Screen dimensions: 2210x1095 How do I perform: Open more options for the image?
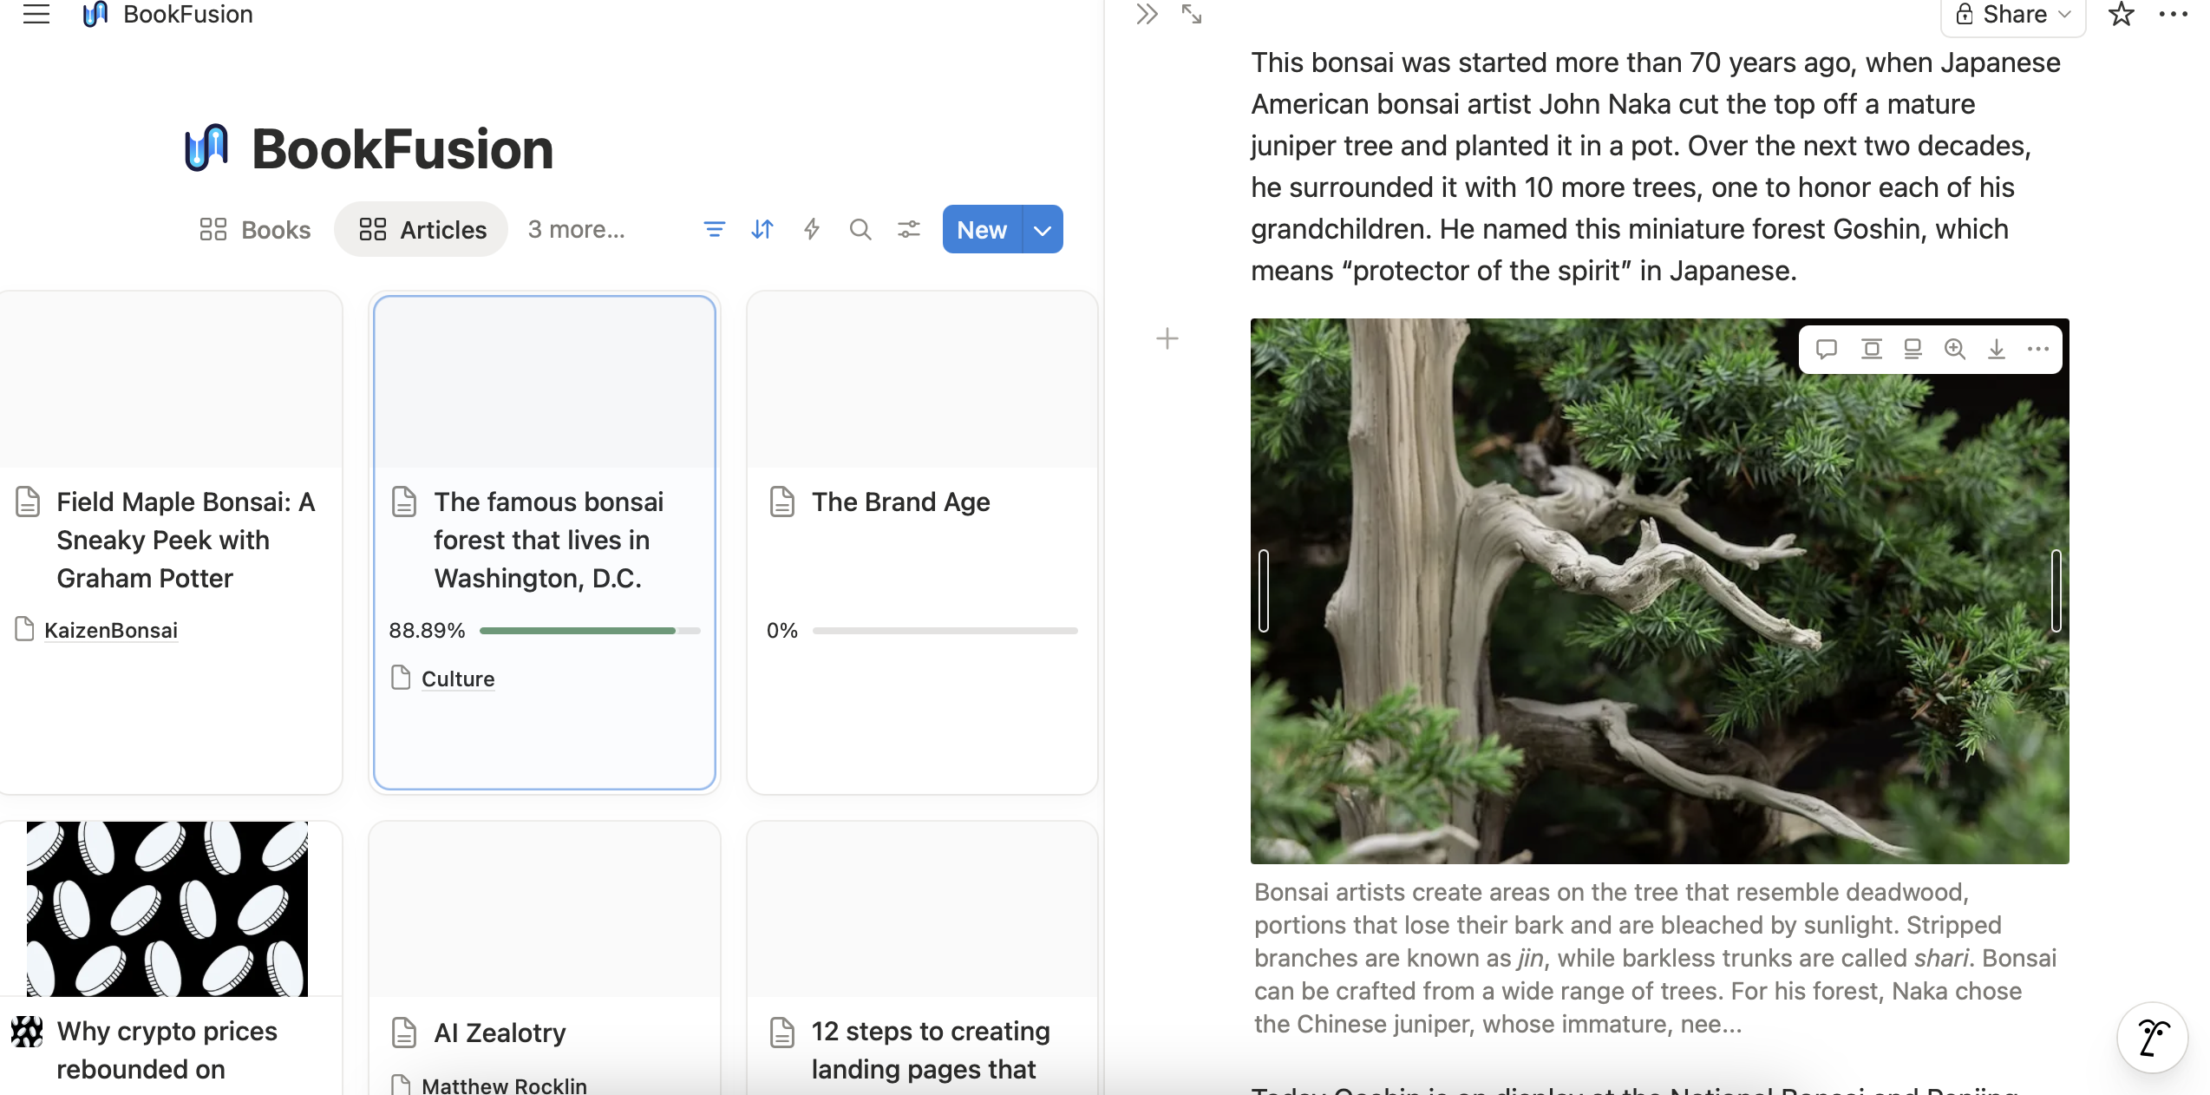pyautogui.click(x=2038, y=349)
